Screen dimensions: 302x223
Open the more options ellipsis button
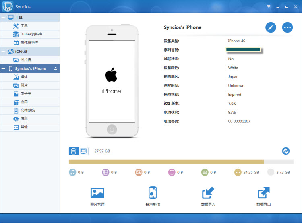click(x=288, y=27)
